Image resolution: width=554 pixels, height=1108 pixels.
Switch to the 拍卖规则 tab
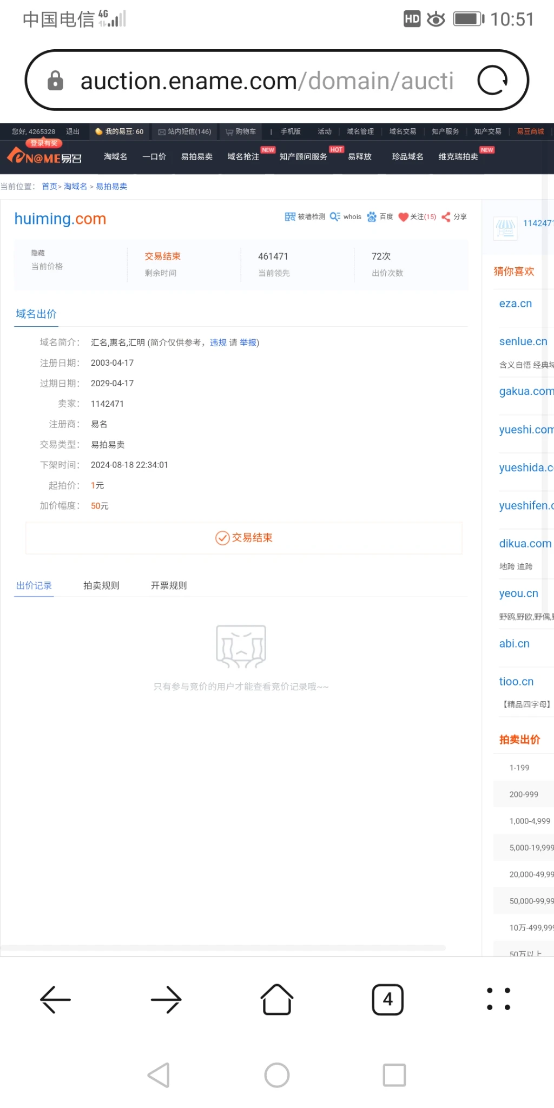(x=101, y=585)
